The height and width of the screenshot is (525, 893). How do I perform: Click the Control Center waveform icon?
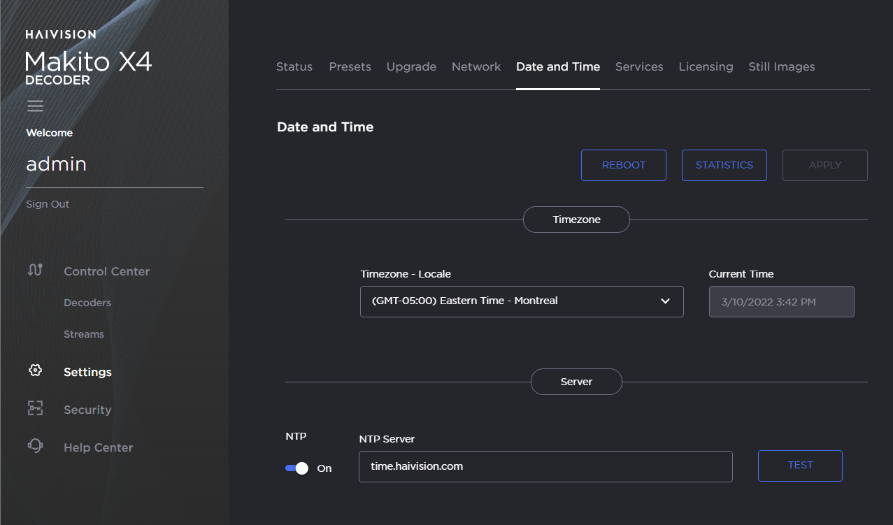pos(35,271)
